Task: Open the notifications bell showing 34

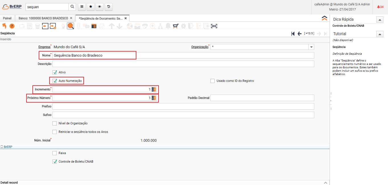Action: click(x=380, y=7)
